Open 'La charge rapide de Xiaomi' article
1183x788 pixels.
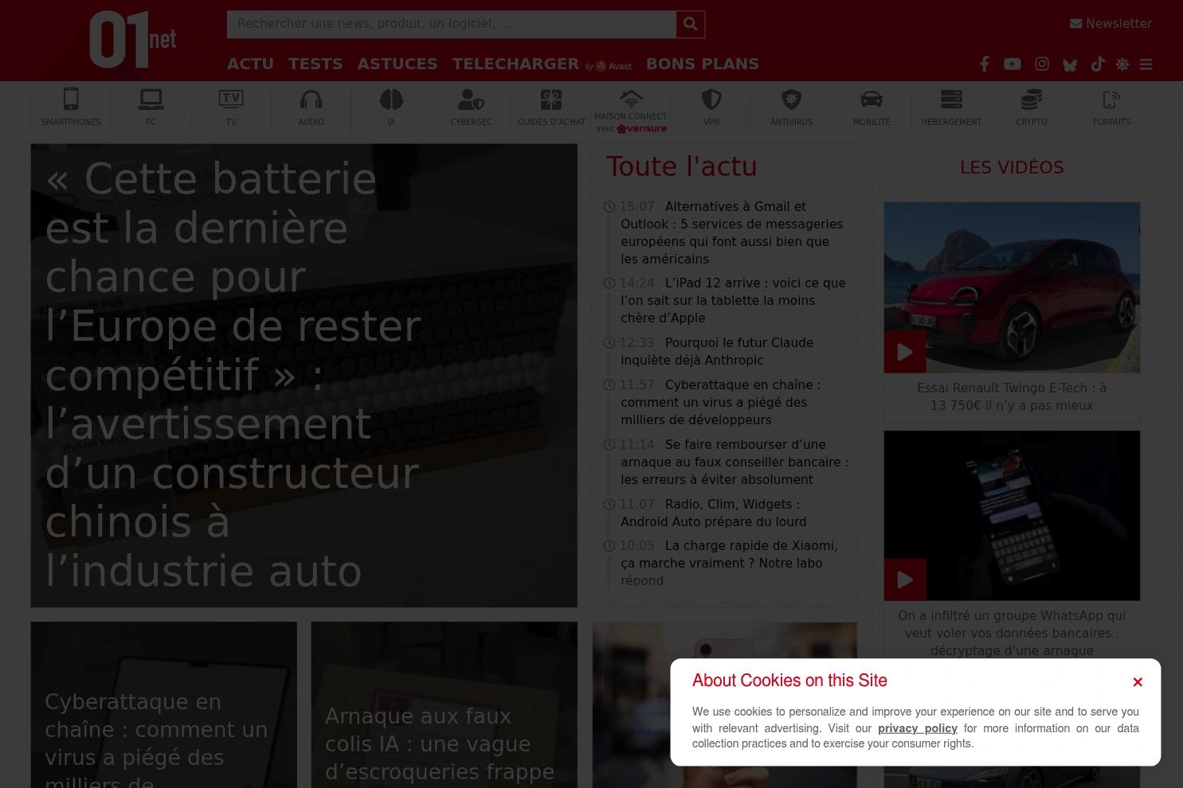click(x=729, y=563)
